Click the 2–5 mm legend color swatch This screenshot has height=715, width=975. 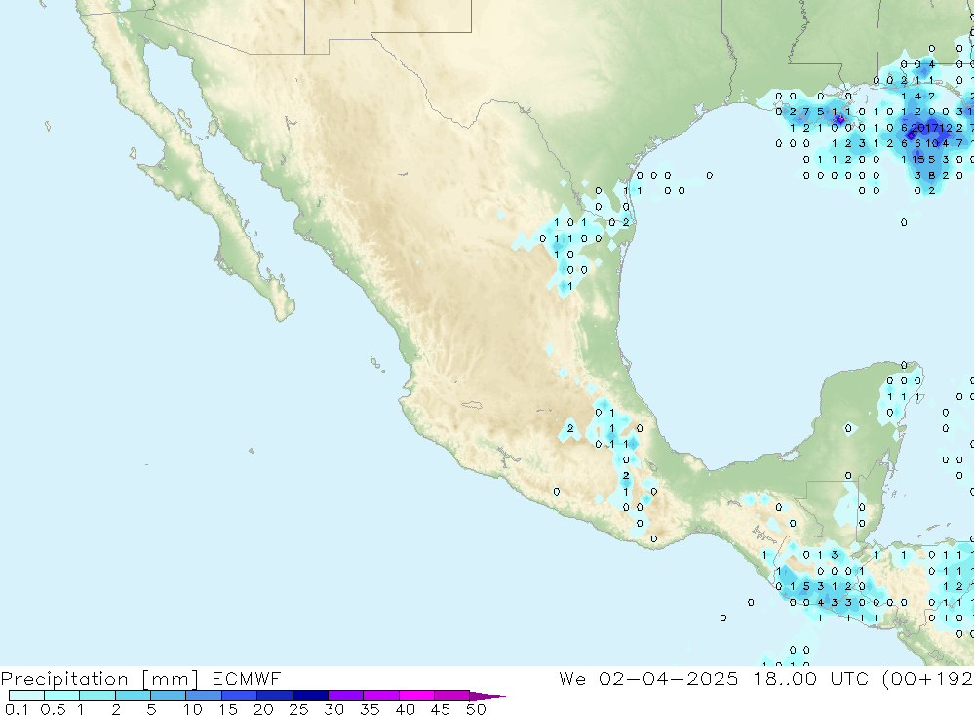[133, 695]
